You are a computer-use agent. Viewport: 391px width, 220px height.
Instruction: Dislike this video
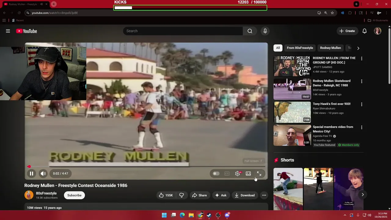click(181, 195)
